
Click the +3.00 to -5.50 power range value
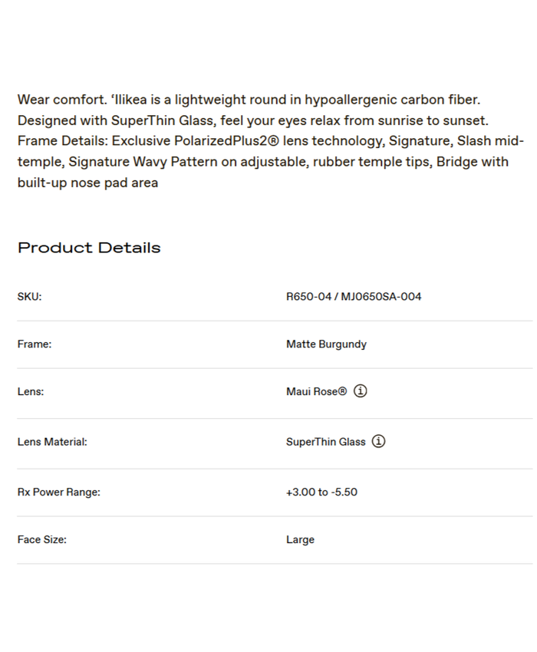[x=321, y=492]
